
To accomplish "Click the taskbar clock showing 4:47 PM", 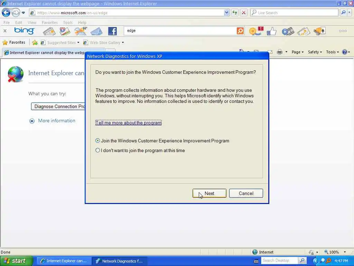I will 341,261.
